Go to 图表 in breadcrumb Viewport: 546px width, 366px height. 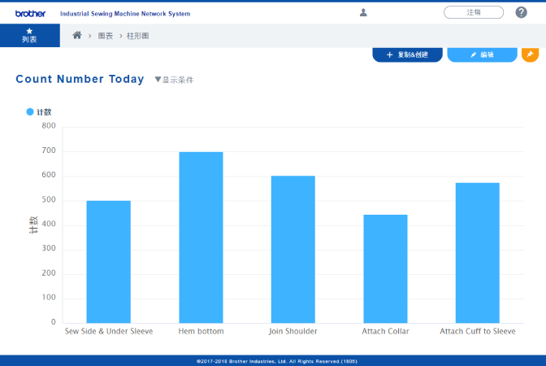point(105,37)
